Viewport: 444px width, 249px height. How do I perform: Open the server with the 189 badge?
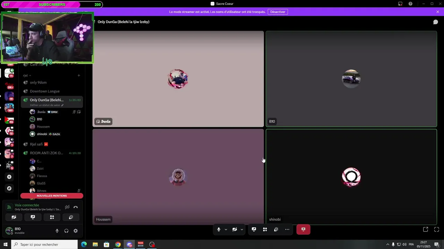[x=9, y=108]
